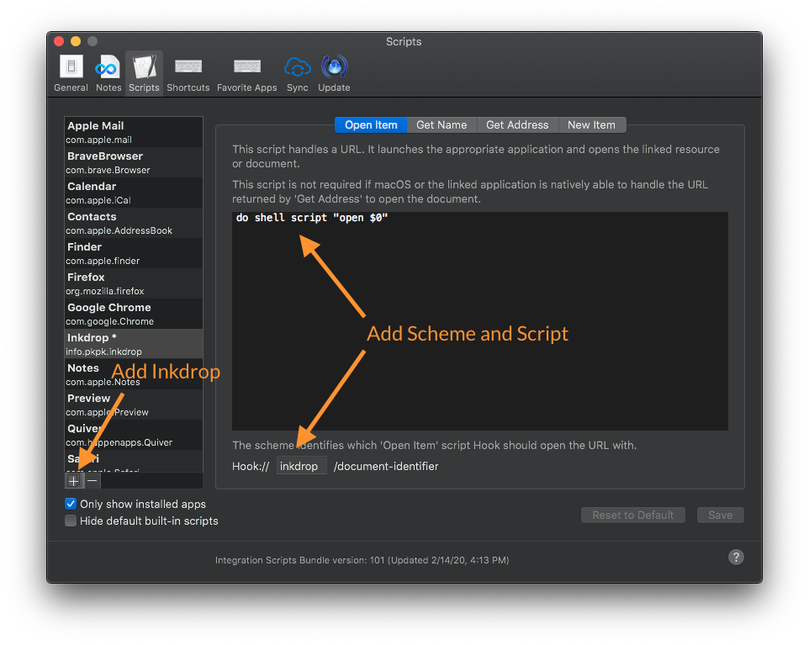Open the Notes preferences pane
Screen dimensions: 809x645
point(108,74)
